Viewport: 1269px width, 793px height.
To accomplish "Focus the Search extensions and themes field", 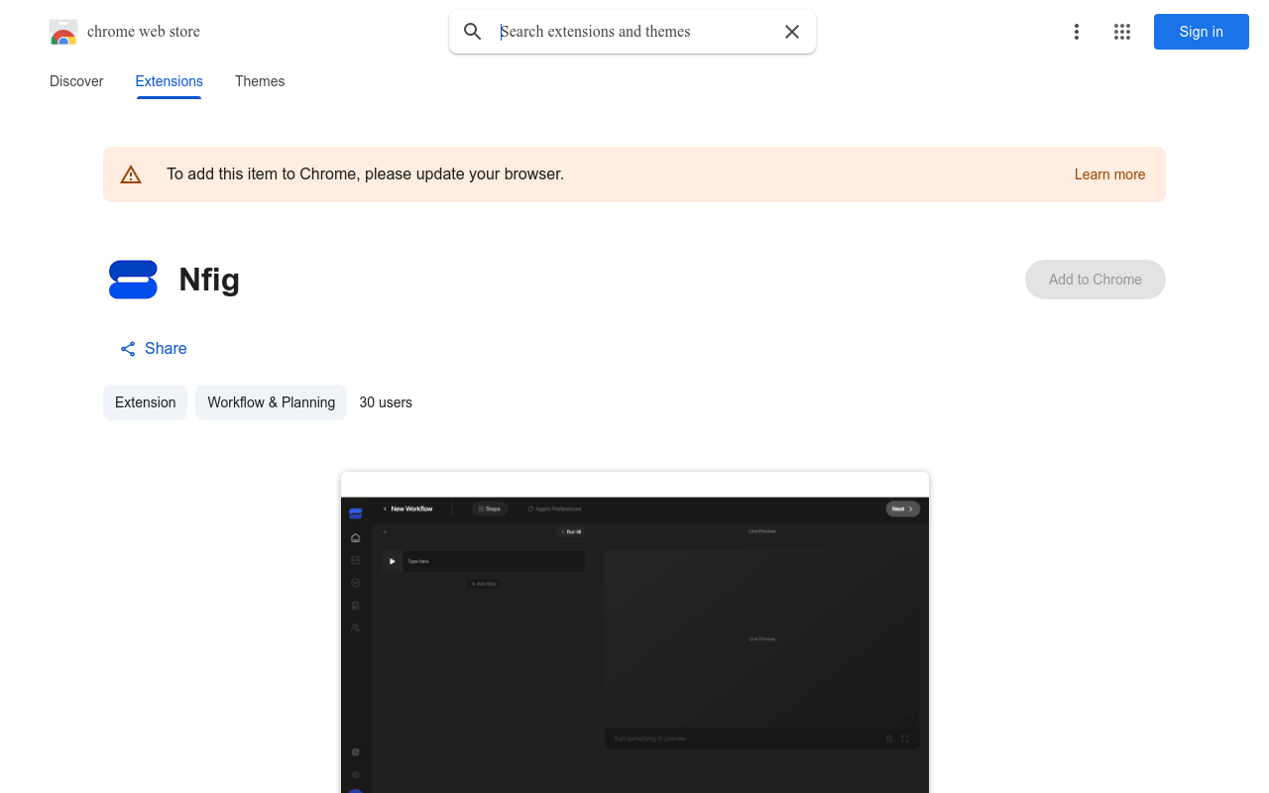I will tap(634, 32).
